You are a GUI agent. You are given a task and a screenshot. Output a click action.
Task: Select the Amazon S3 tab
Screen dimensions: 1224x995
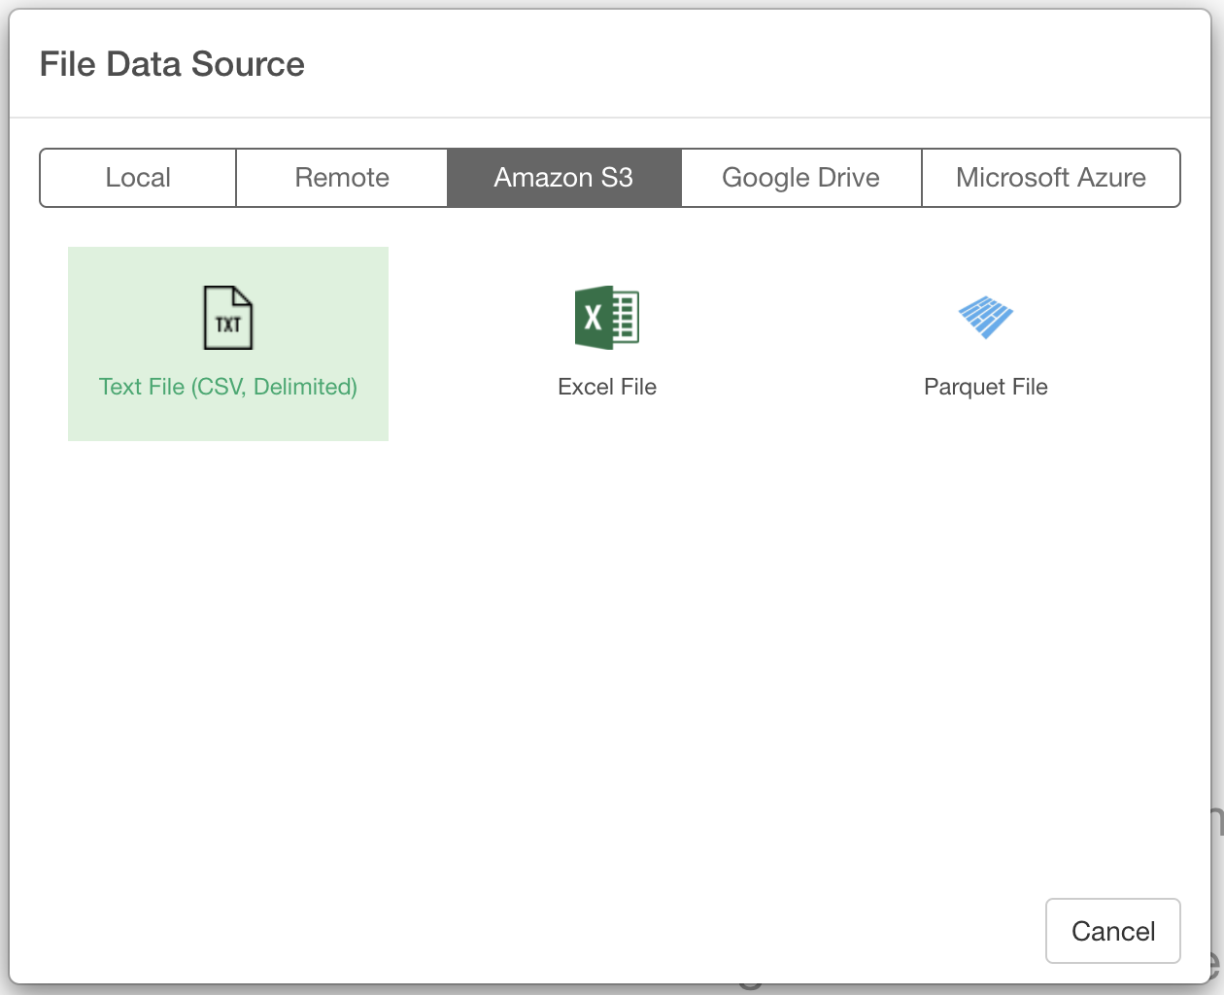pos(563,178)
